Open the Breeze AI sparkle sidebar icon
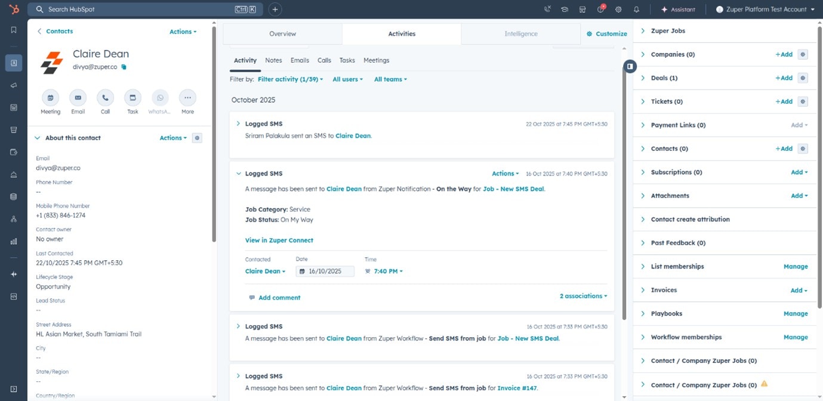Viewport: 823px width, 401px height. [x=13, y=274]
